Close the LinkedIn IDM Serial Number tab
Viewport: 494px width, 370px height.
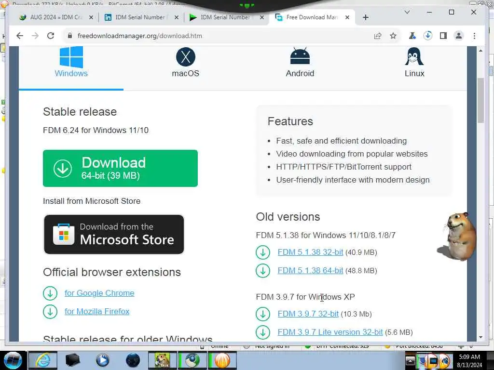click(177, 18)
